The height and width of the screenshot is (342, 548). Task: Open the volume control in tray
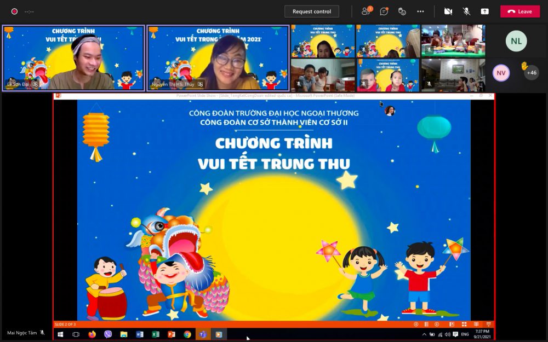[x=447, y=334]
